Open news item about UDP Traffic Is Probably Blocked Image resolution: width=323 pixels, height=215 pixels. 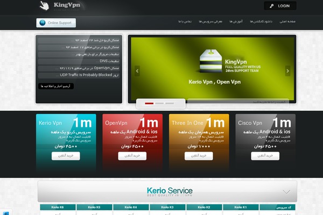pyautogui.click(x=79, y=75)
